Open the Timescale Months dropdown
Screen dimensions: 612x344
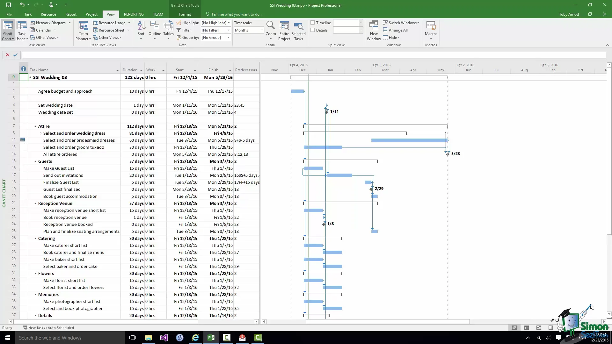coord(262,30)
